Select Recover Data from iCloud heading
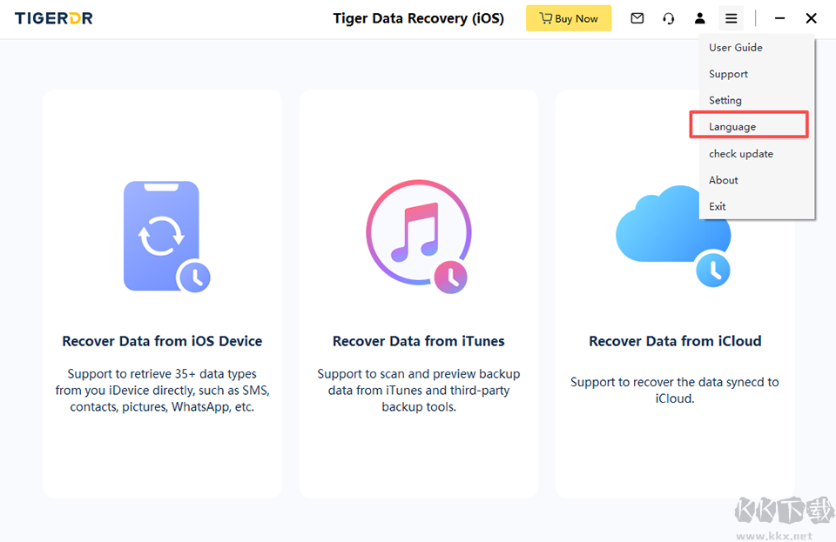This screenshot has height=542, width=836. [x=675, y=341]
